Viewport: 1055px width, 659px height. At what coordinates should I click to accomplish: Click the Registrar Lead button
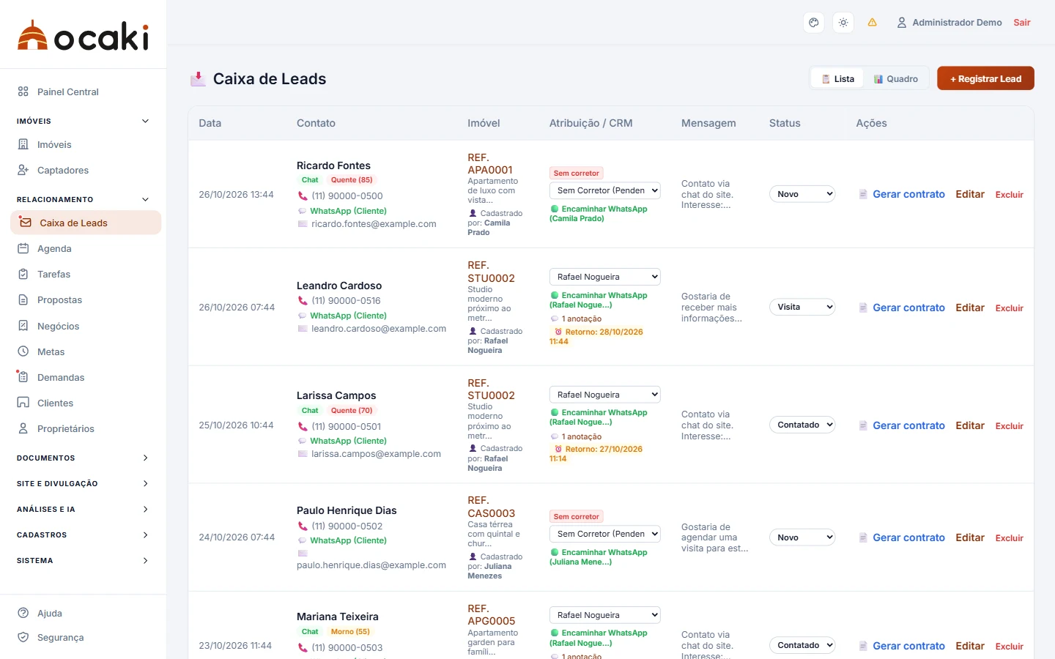pos(985,78)
